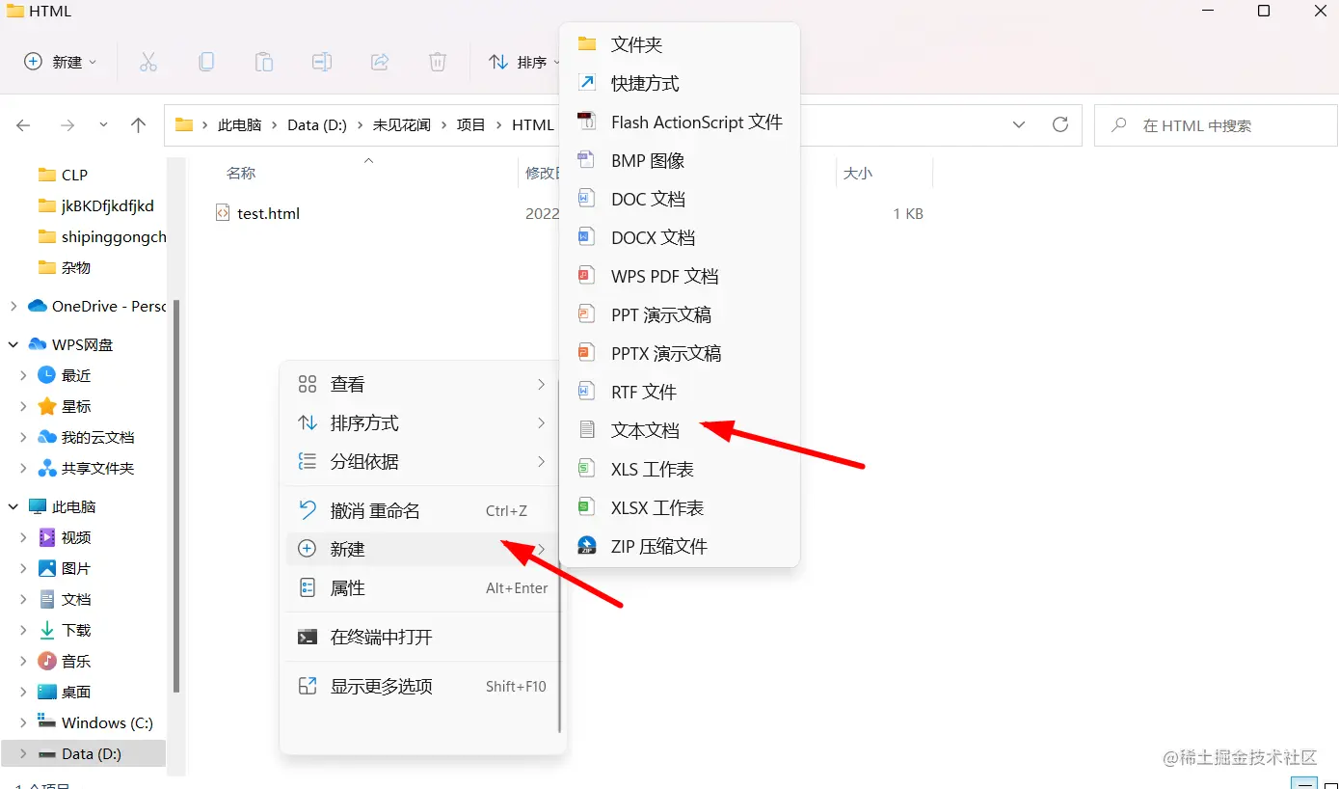Screen dimensions: 1339x789
Task: Expand the OneDrive tree node chevron
Action: (x=13, y=306)
